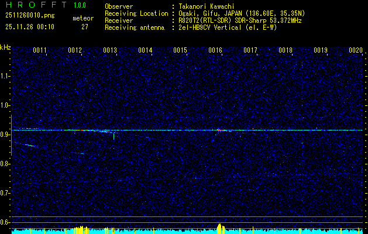The width and height of the screenshot is (368, 234).
Task: Click the HROFFT title text
Action: (33, 6)
